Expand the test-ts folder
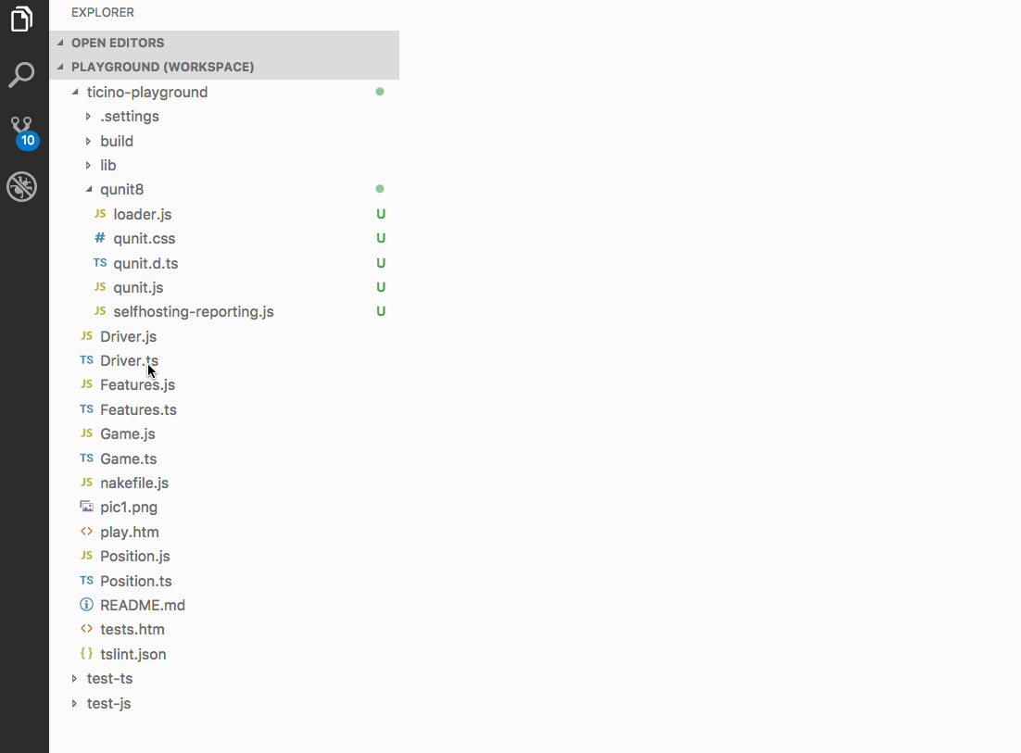Screen dimensions: 1021x753 pos(75,678)
